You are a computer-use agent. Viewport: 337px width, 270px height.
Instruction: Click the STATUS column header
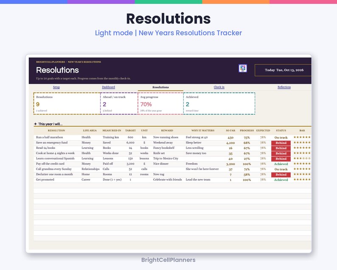(x=281, y=131)
